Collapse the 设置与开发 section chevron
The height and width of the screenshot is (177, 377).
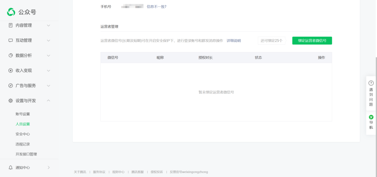(x=48, y=100)
